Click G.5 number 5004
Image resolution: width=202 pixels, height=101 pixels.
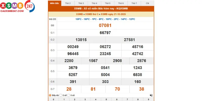[105, 75]
